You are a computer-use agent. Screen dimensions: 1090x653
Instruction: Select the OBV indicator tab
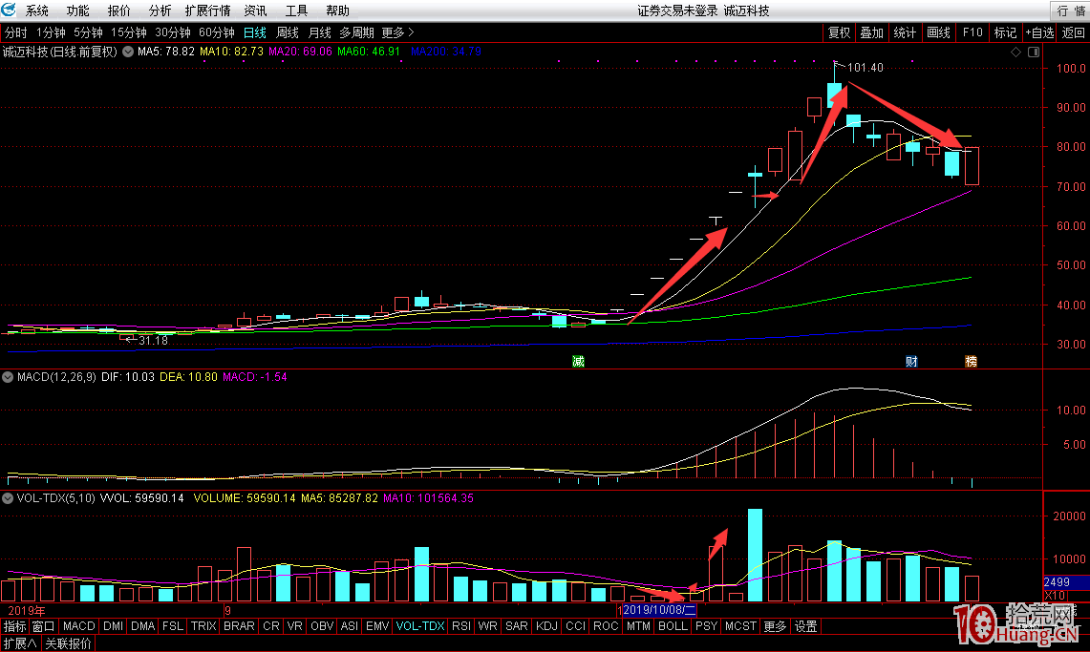(322, 626)
